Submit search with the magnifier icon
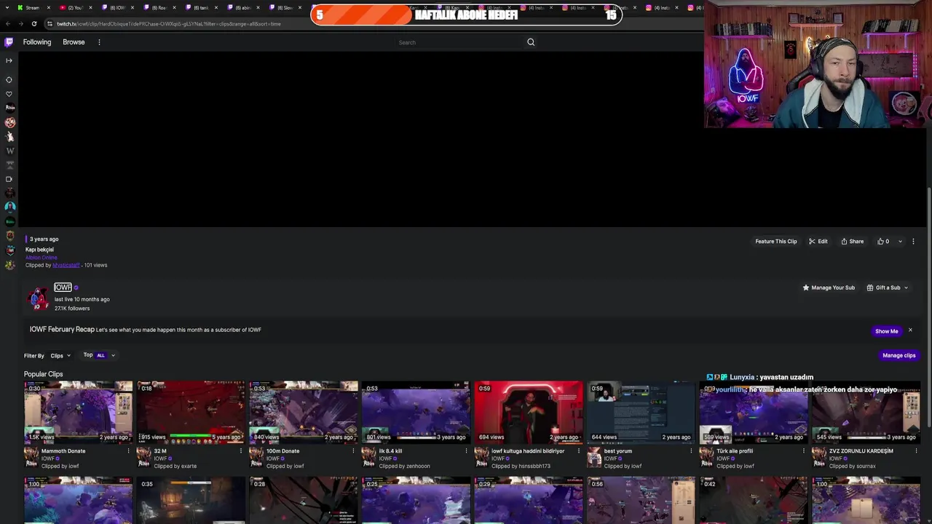This screenshot has width=932, height=524. [x=531, y=42]
